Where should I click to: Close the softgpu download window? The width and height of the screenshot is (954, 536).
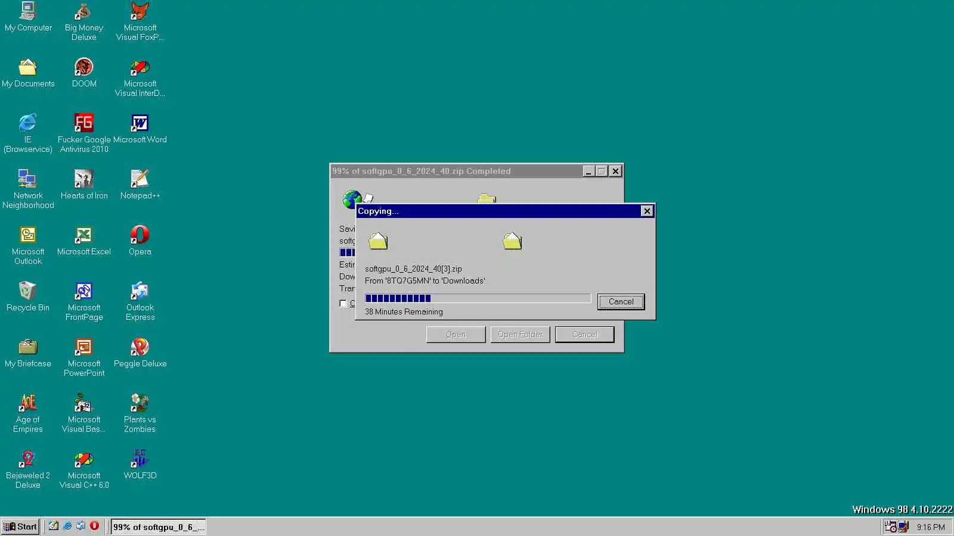click(x=615, y=172)
